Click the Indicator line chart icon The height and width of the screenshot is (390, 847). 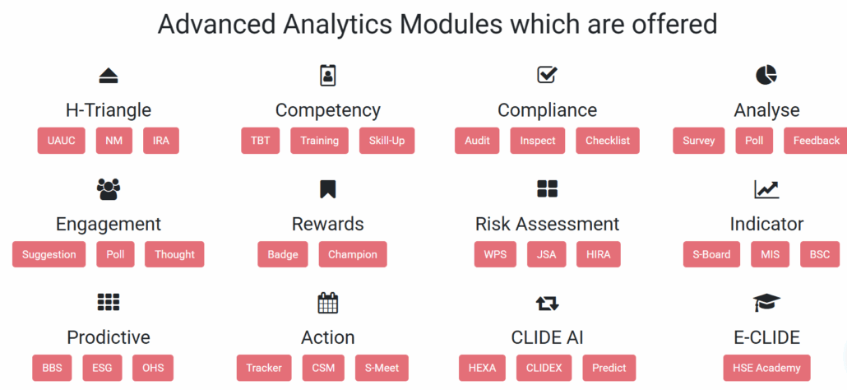pos(766,189)
